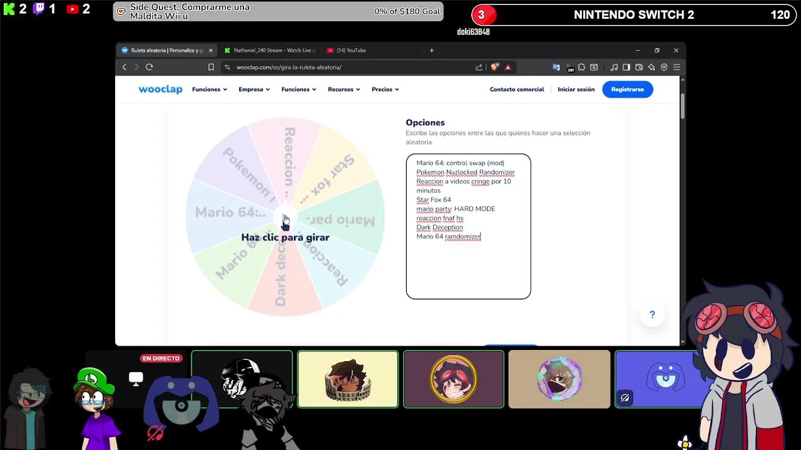This screenshot has width=801, height=450.
Task: Click the extension icon labeled off
Action: [569, 67]
